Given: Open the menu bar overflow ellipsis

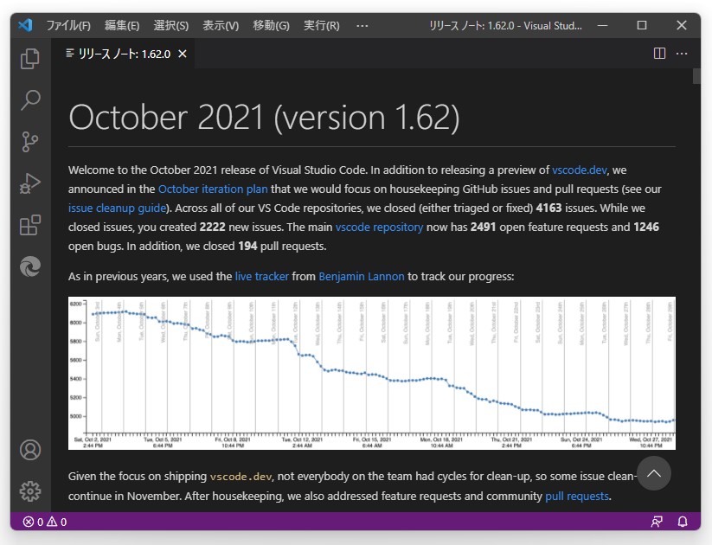Looking at the screenshot, I should [362, 25].
